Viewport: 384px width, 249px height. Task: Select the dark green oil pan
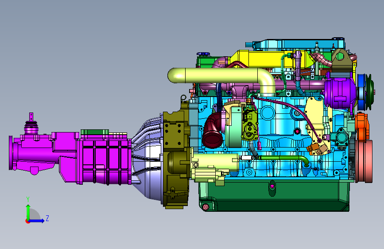(x=274, y=196)
